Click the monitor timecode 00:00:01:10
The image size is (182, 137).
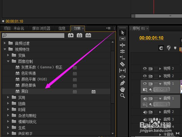[15, 21]
